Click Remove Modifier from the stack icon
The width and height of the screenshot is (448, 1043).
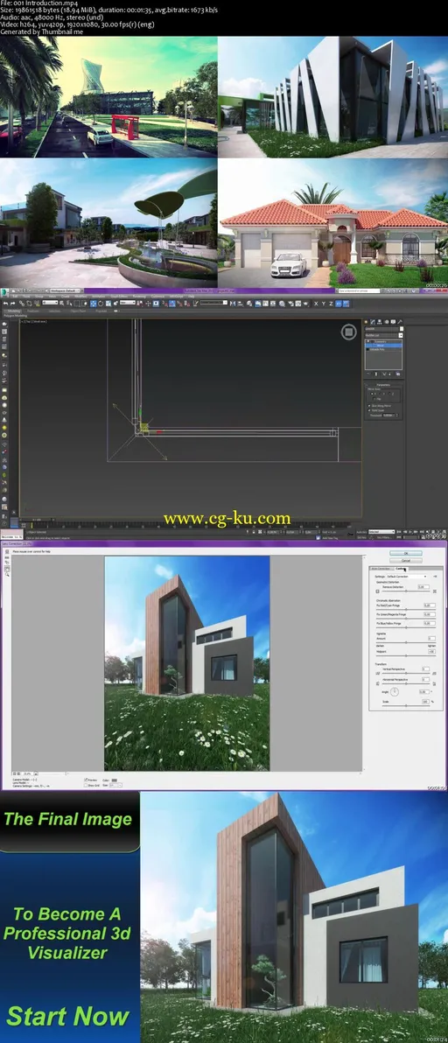389,374
